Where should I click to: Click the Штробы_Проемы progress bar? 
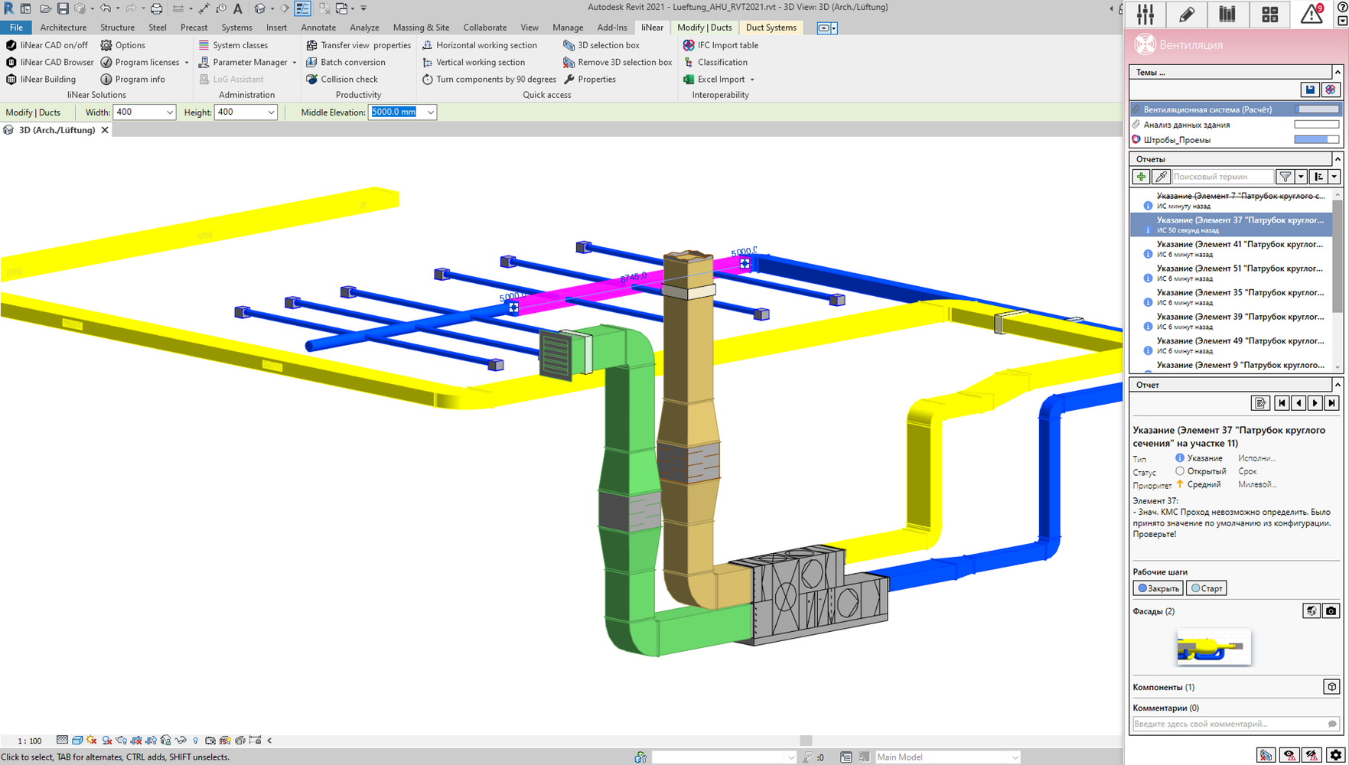pyautogui.click(x=1316, y=140)
